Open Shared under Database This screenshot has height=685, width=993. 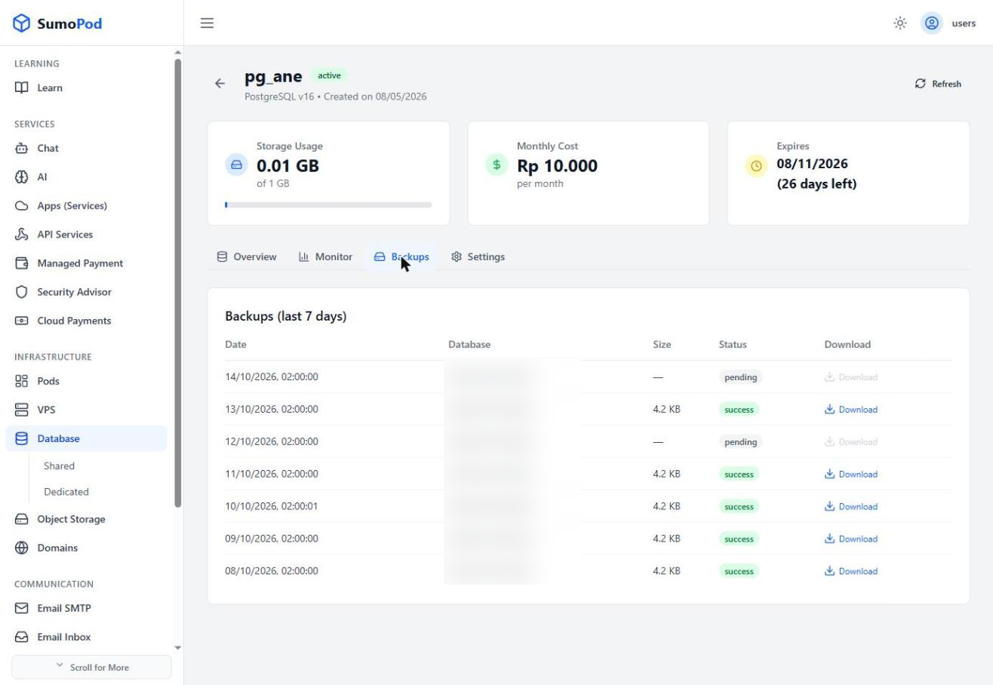click(59, 466)
